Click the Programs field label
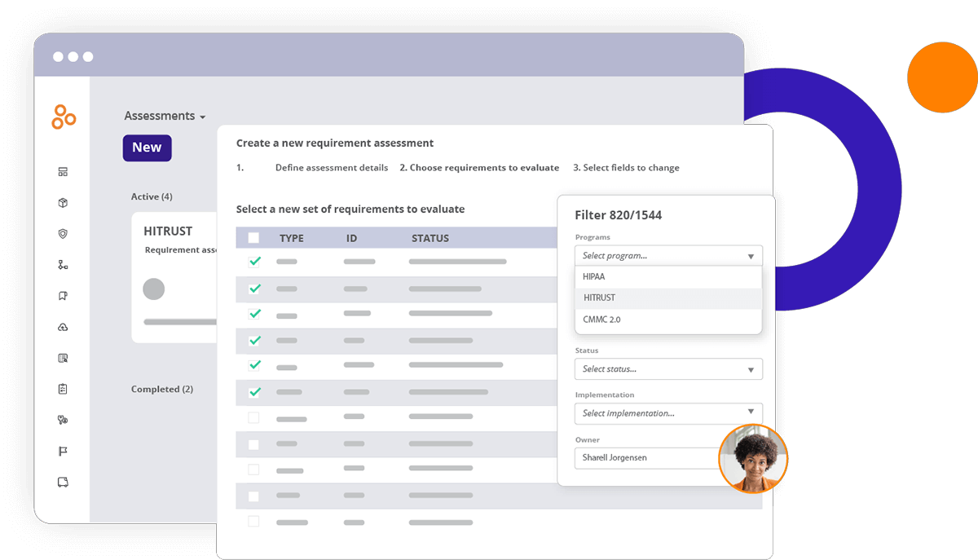Viewport: 978px width, 560px height. coord(593,237)
